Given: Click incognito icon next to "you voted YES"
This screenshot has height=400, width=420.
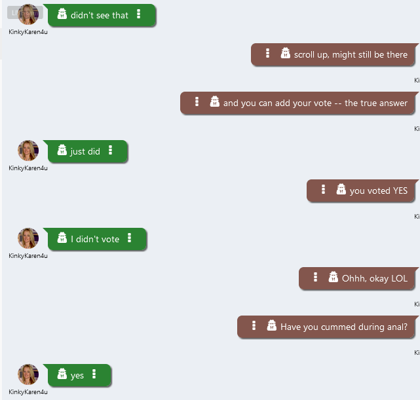Looking at the screenshot, I should [x=341, y=190].
